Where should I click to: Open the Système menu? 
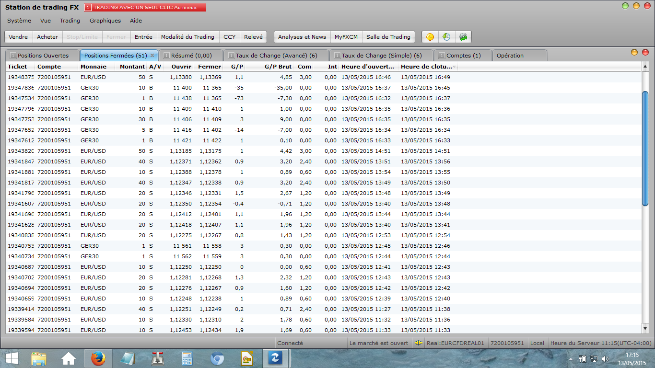(x=19, y=21)
